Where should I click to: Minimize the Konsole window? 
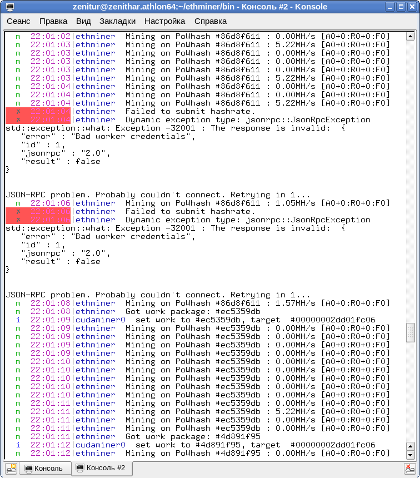click(390, 7)
